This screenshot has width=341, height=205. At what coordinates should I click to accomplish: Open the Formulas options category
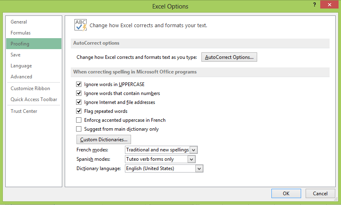pos(34,33)
